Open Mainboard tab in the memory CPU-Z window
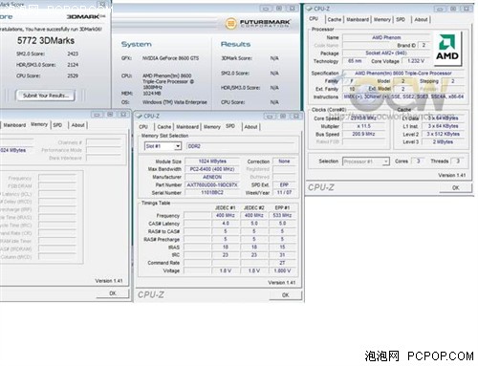 [x=14, y=125]
